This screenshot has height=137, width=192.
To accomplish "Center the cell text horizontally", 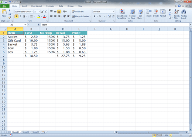I will coord(55,16).
